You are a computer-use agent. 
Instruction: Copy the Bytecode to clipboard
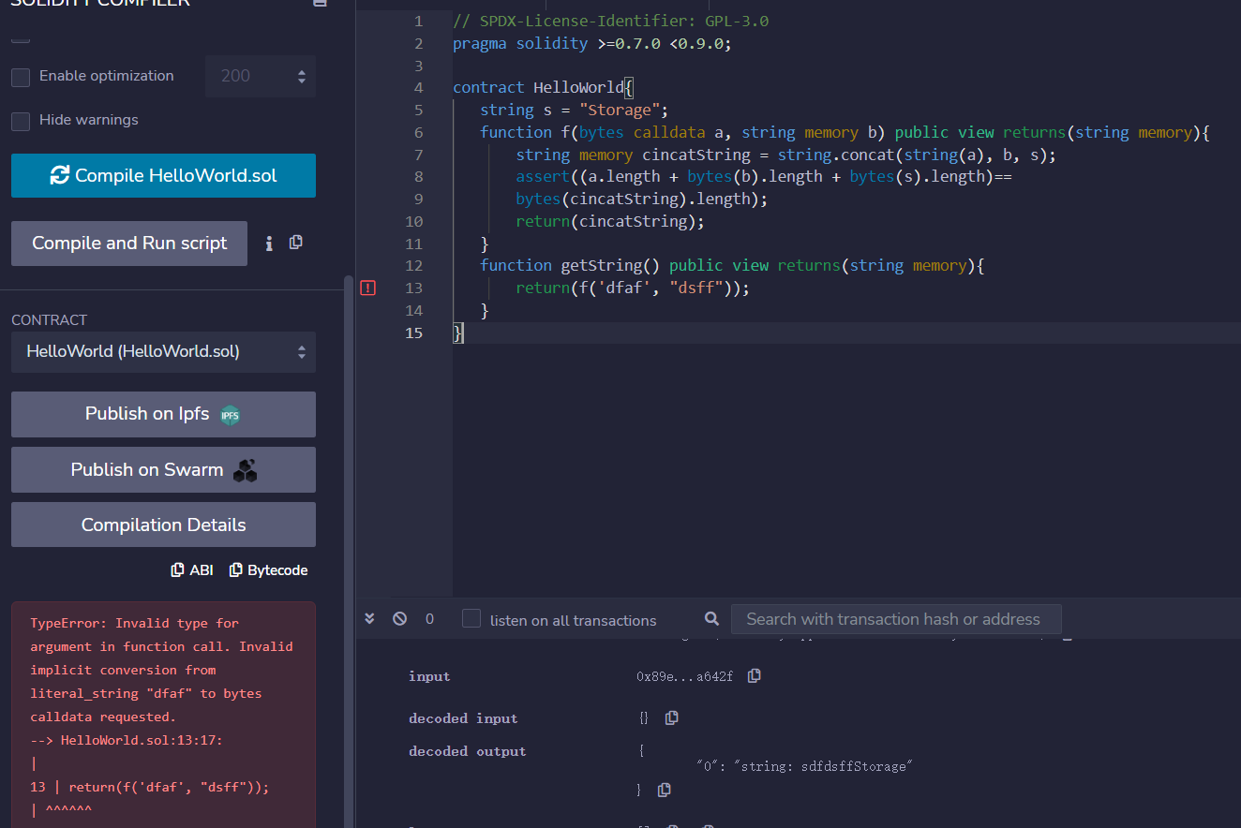coord(268,569)
